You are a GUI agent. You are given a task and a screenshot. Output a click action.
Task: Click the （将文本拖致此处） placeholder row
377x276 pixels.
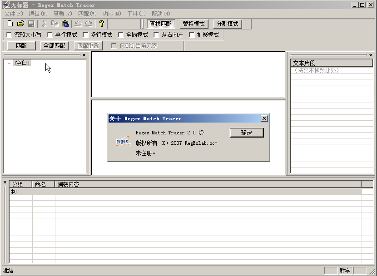[332, 70]
